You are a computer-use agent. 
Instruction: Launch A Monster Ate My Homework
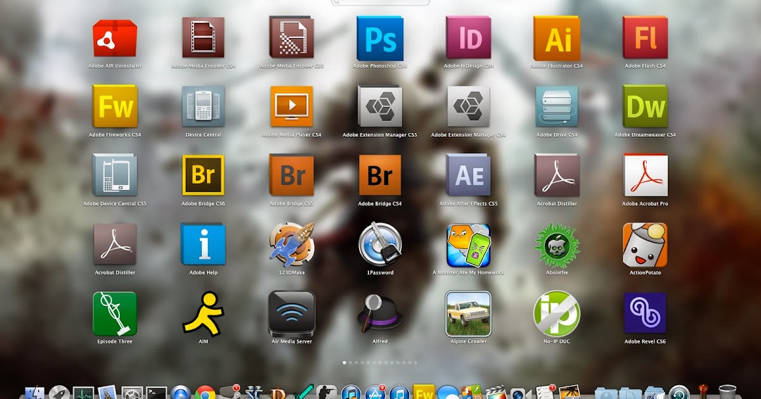(x=469, y=244)
